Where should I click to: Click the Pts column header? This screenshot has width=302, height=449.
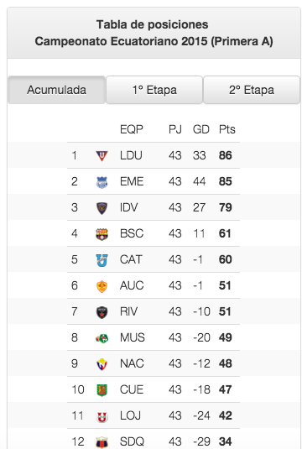(227, 129)
